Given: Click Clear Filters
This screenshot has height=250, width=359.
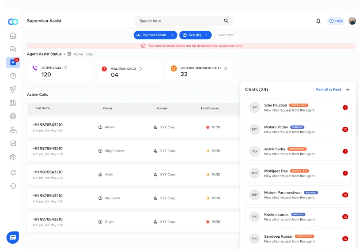Looking at the screenshot, I should click(225, 35).
